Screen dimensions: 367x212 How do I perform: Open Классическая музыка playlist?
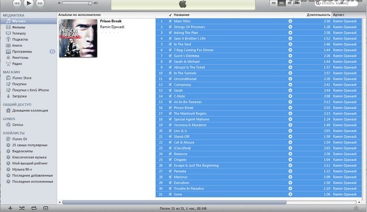pos(29,157)
